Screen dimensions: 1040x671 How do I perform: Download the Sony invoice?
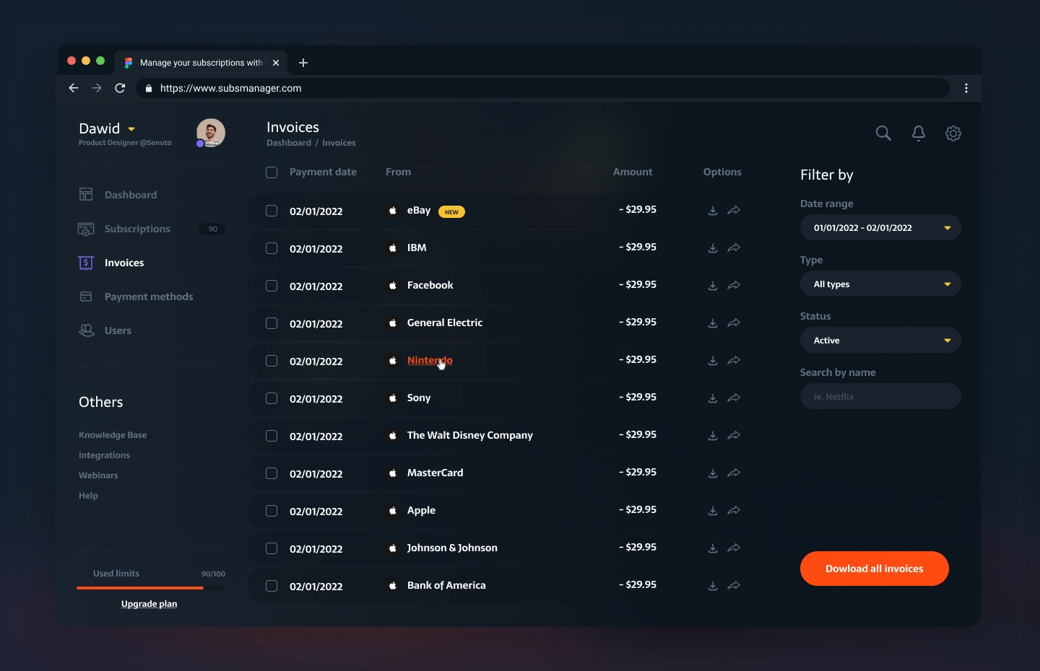tap(712, 398)
